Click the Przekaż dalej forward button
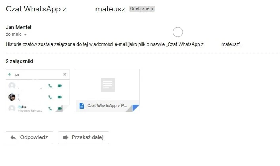The image size is (280, 166). point(83,137)
